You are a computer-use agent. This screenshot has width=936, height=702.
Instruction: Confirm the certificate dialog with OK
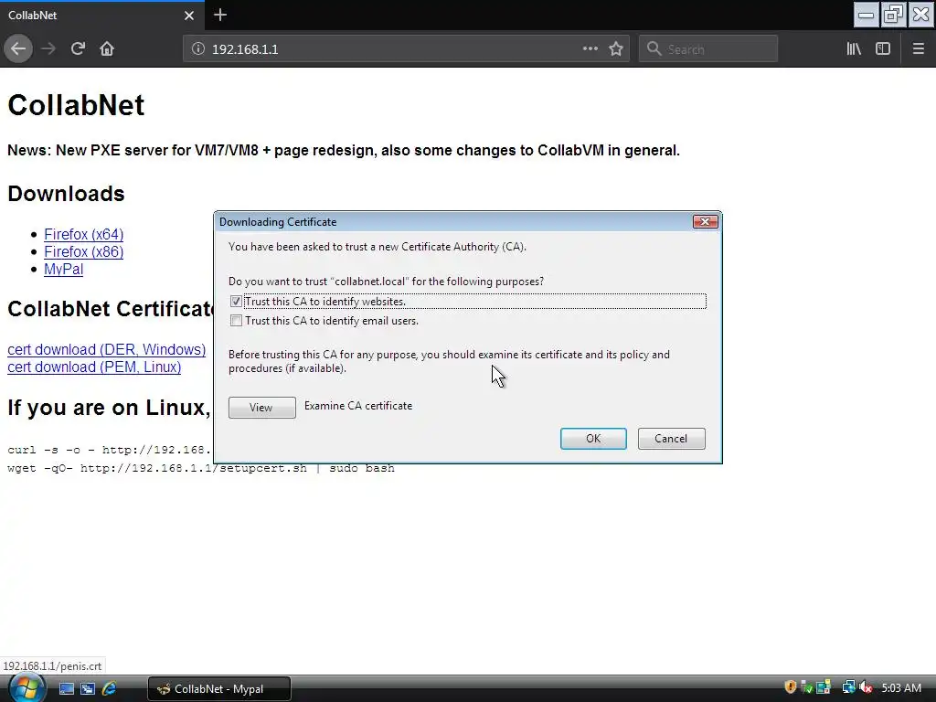[x=593, y=439]
